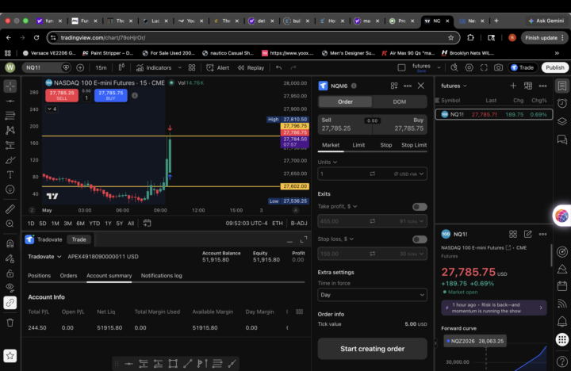
Task: Open the futures layout dropdown arrow
Action: coord(439,67)
